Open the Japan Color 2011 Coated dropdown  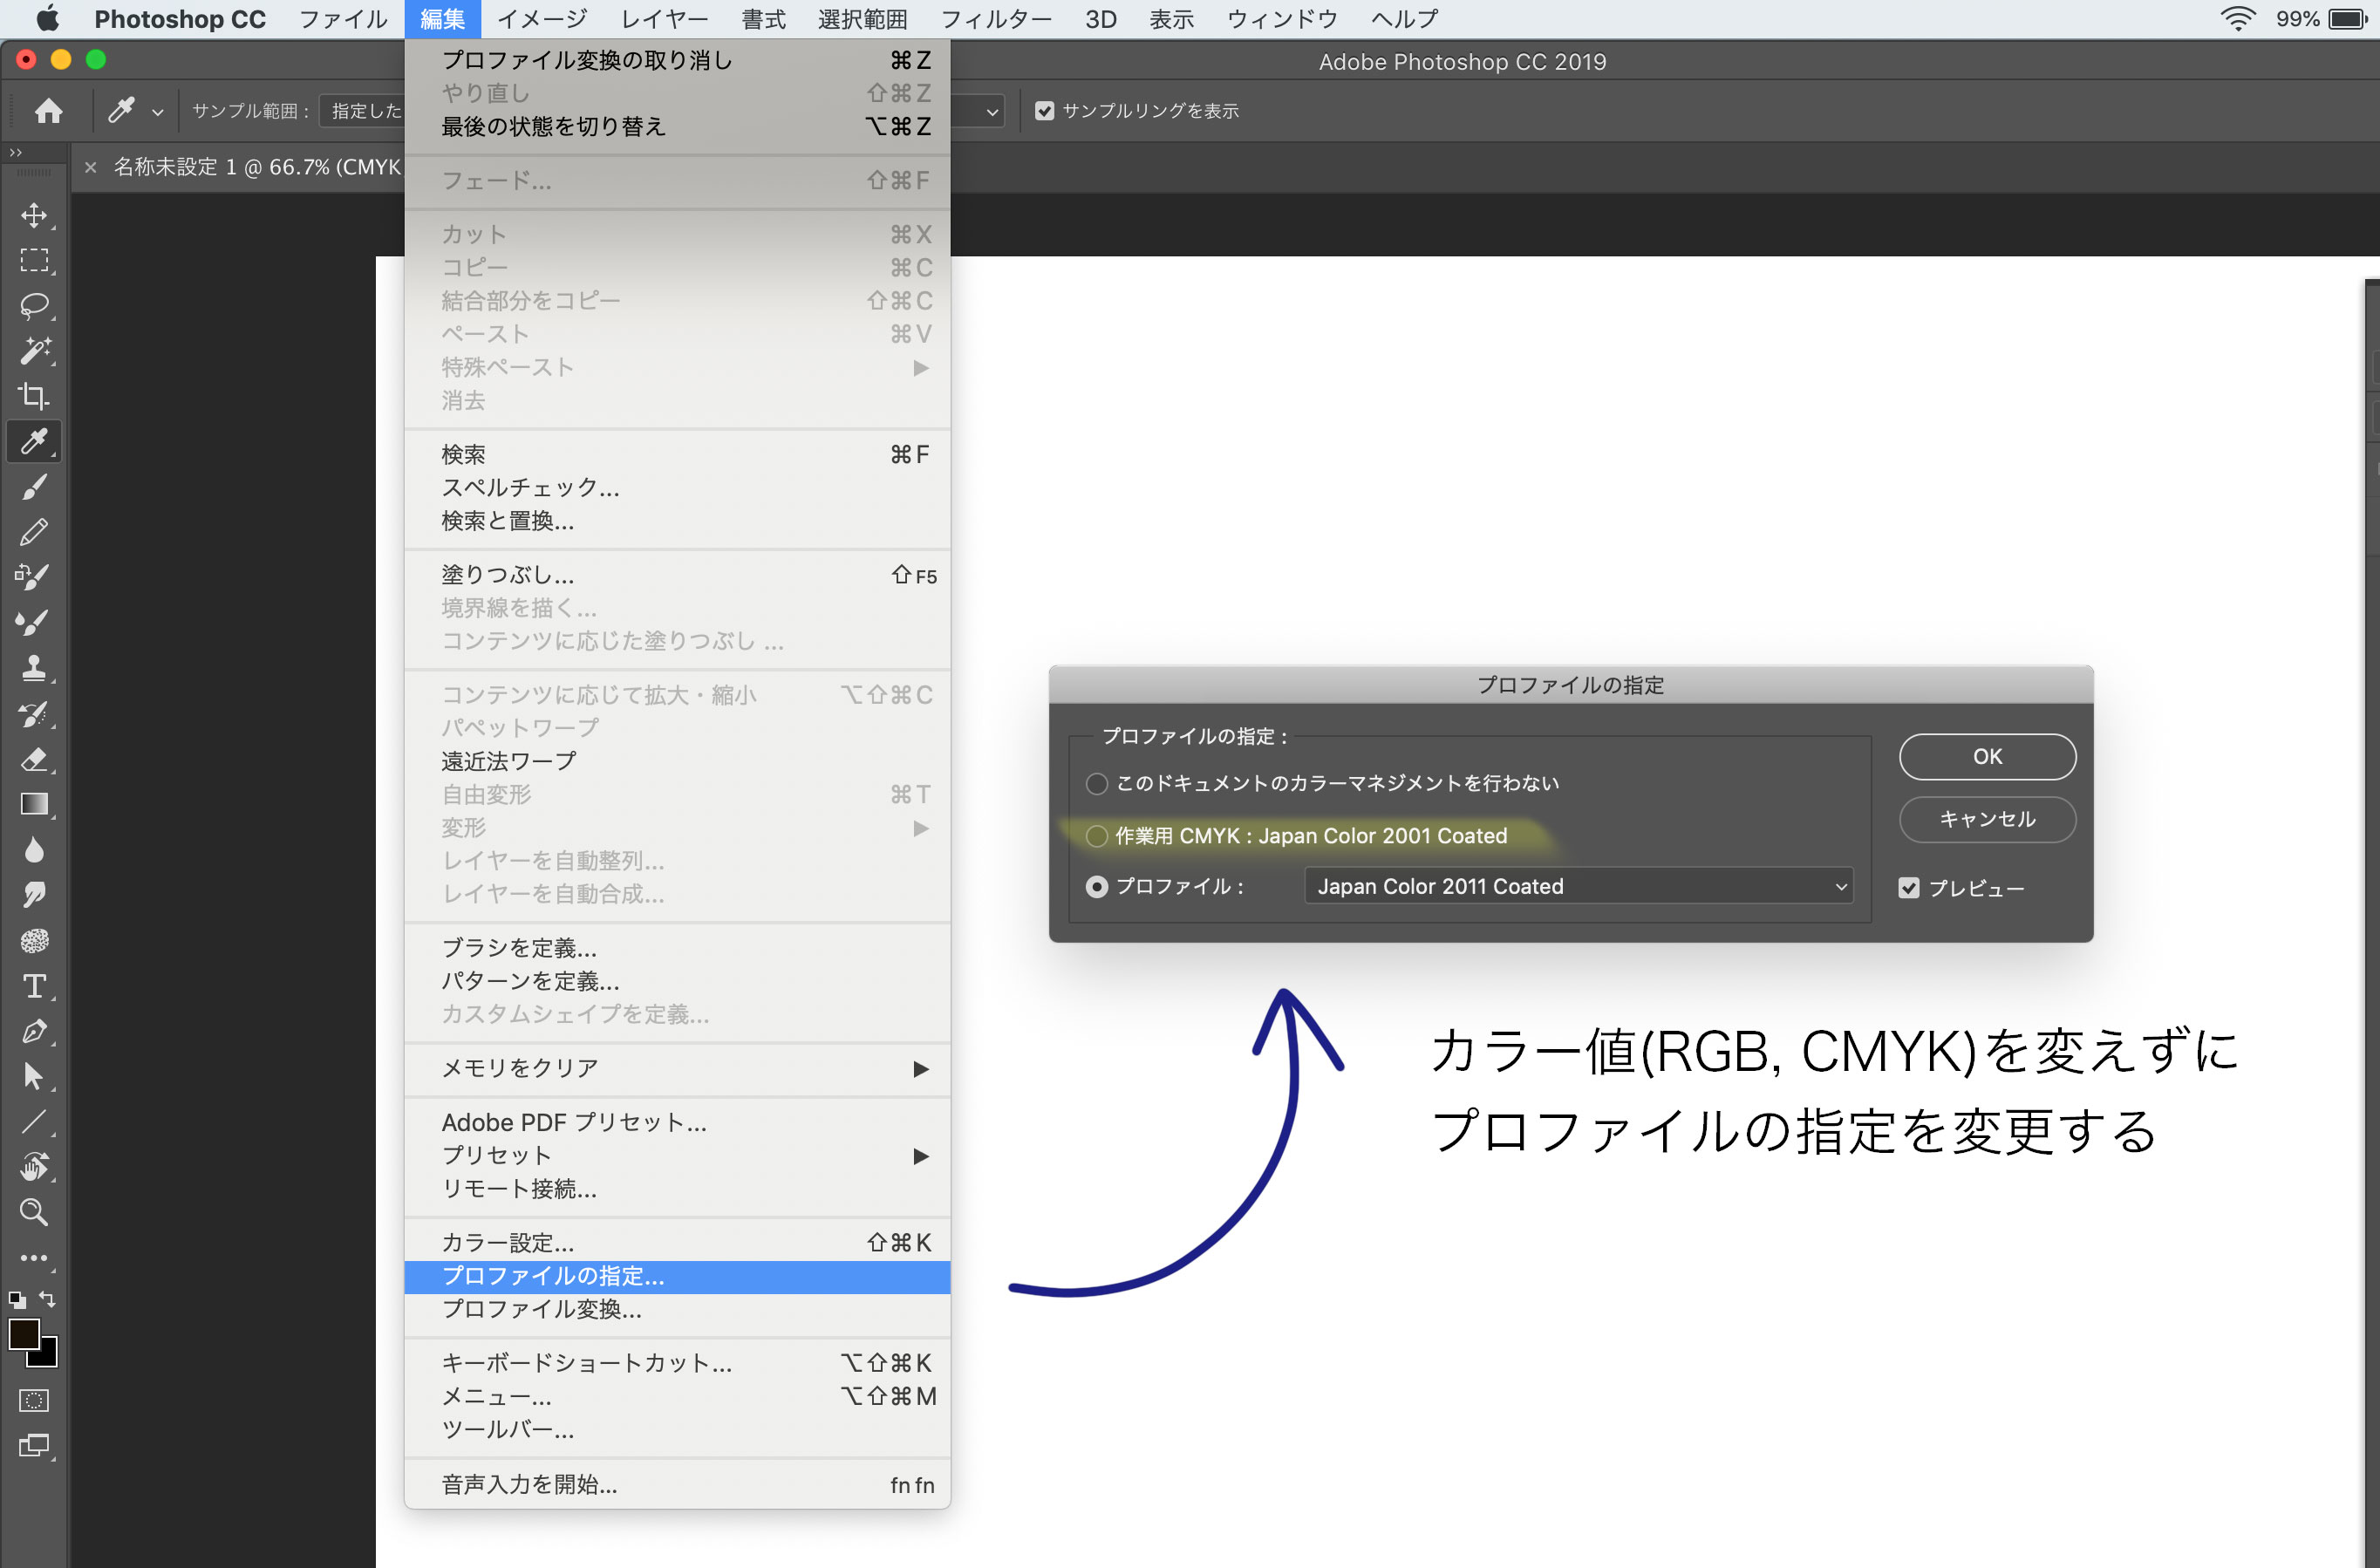click(x=1579, y=886)
